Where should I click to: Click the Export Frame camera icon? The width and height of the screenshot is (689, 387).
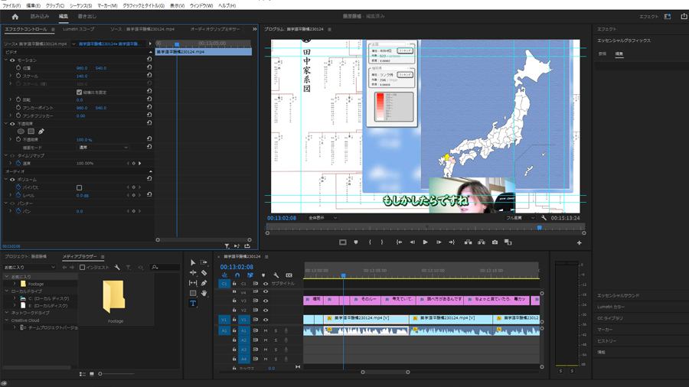(x=495, y=242)
